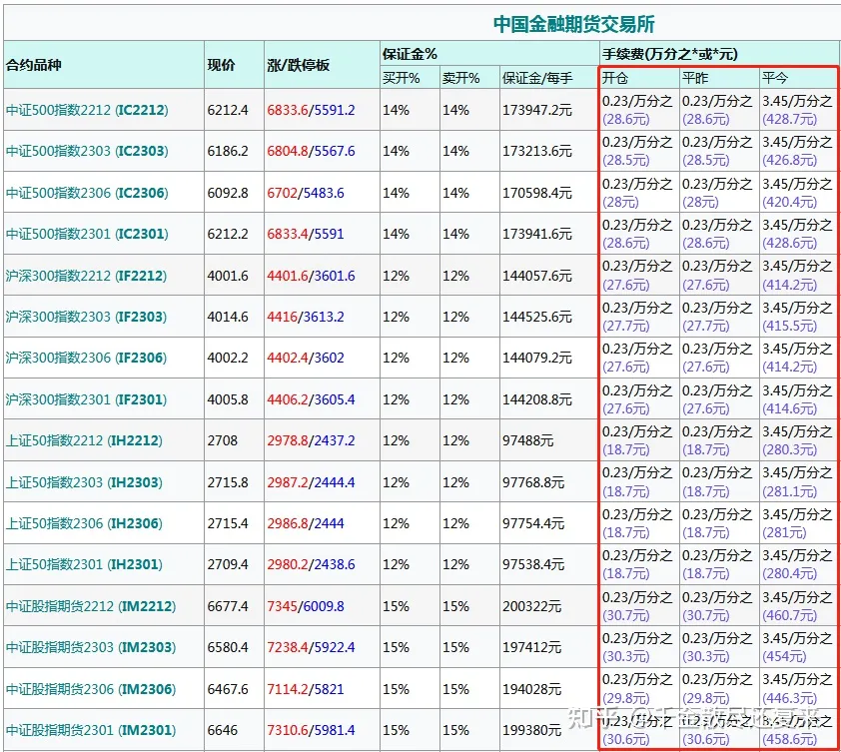Open the 沪深300指数2306 (IF2306) contract link
This screenshot has width=841, height=752.
(x=86, y=358)
